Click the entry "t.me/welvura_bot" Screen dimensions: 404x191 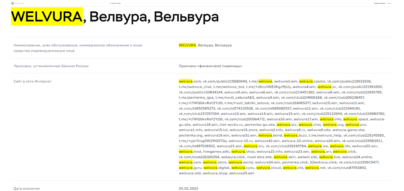tap(229, 87)
